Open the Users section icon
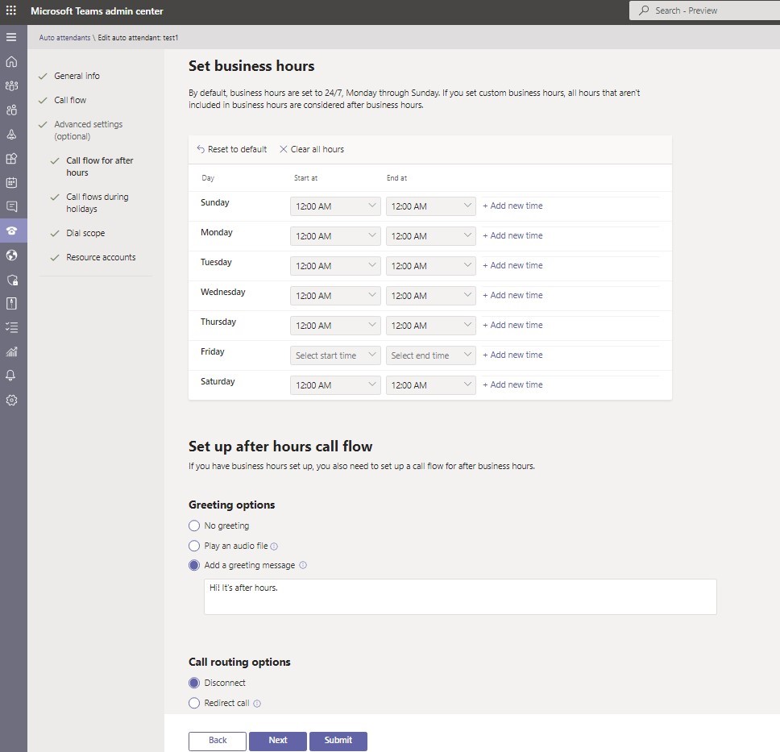Screen dimensions: 780x752 [x=11, y=110]
